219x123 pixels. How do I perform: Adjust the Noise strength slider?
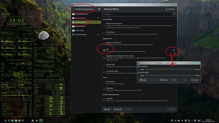pyautogui.click(x=169, y=75)
